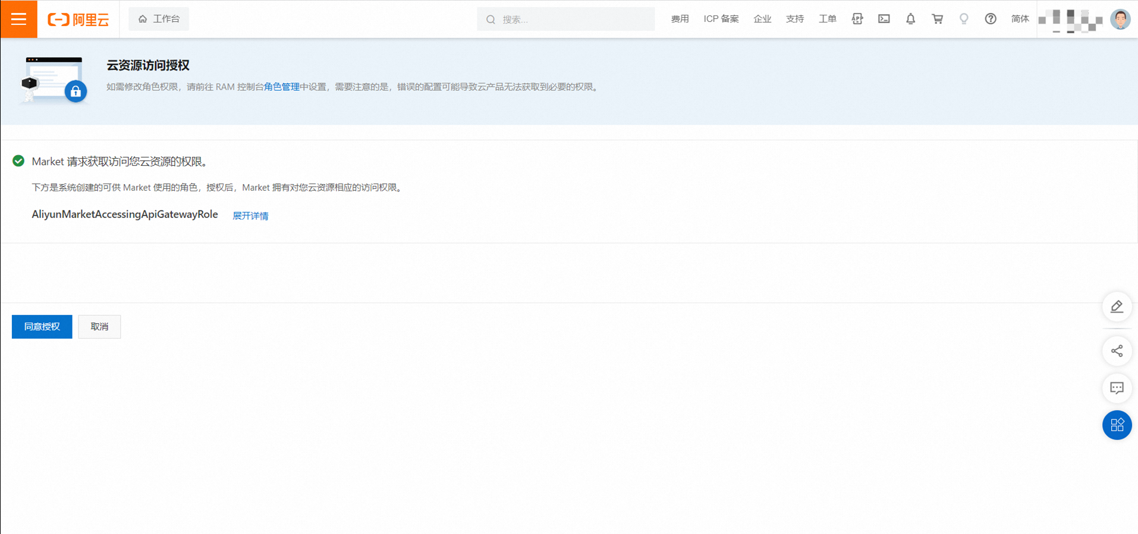
Task: Open the 企业 menu
Action: [762, 19]
